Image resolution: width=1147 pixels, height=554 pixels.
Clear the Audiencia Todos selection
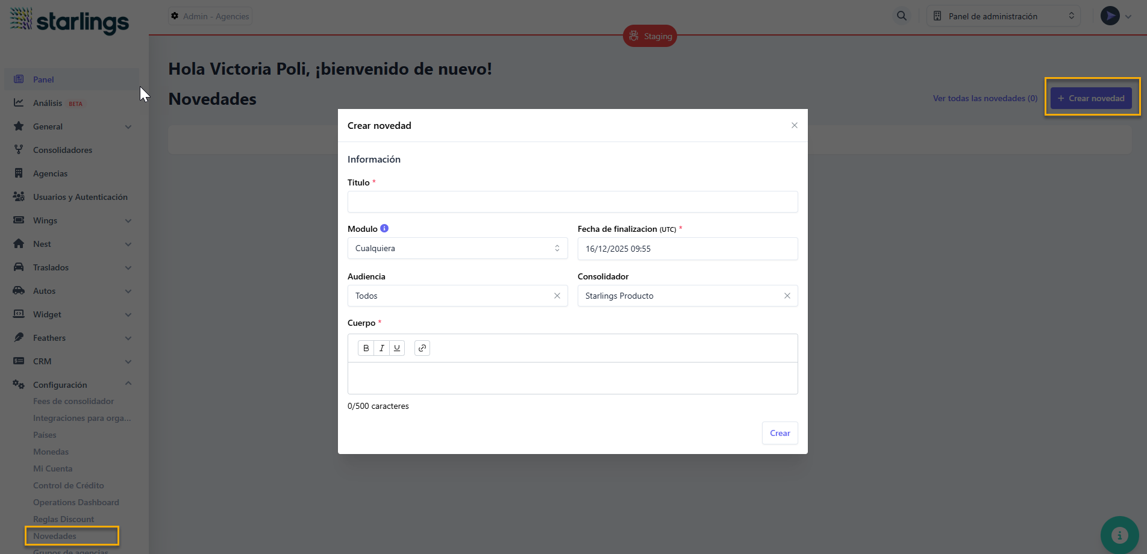[557, 296]
